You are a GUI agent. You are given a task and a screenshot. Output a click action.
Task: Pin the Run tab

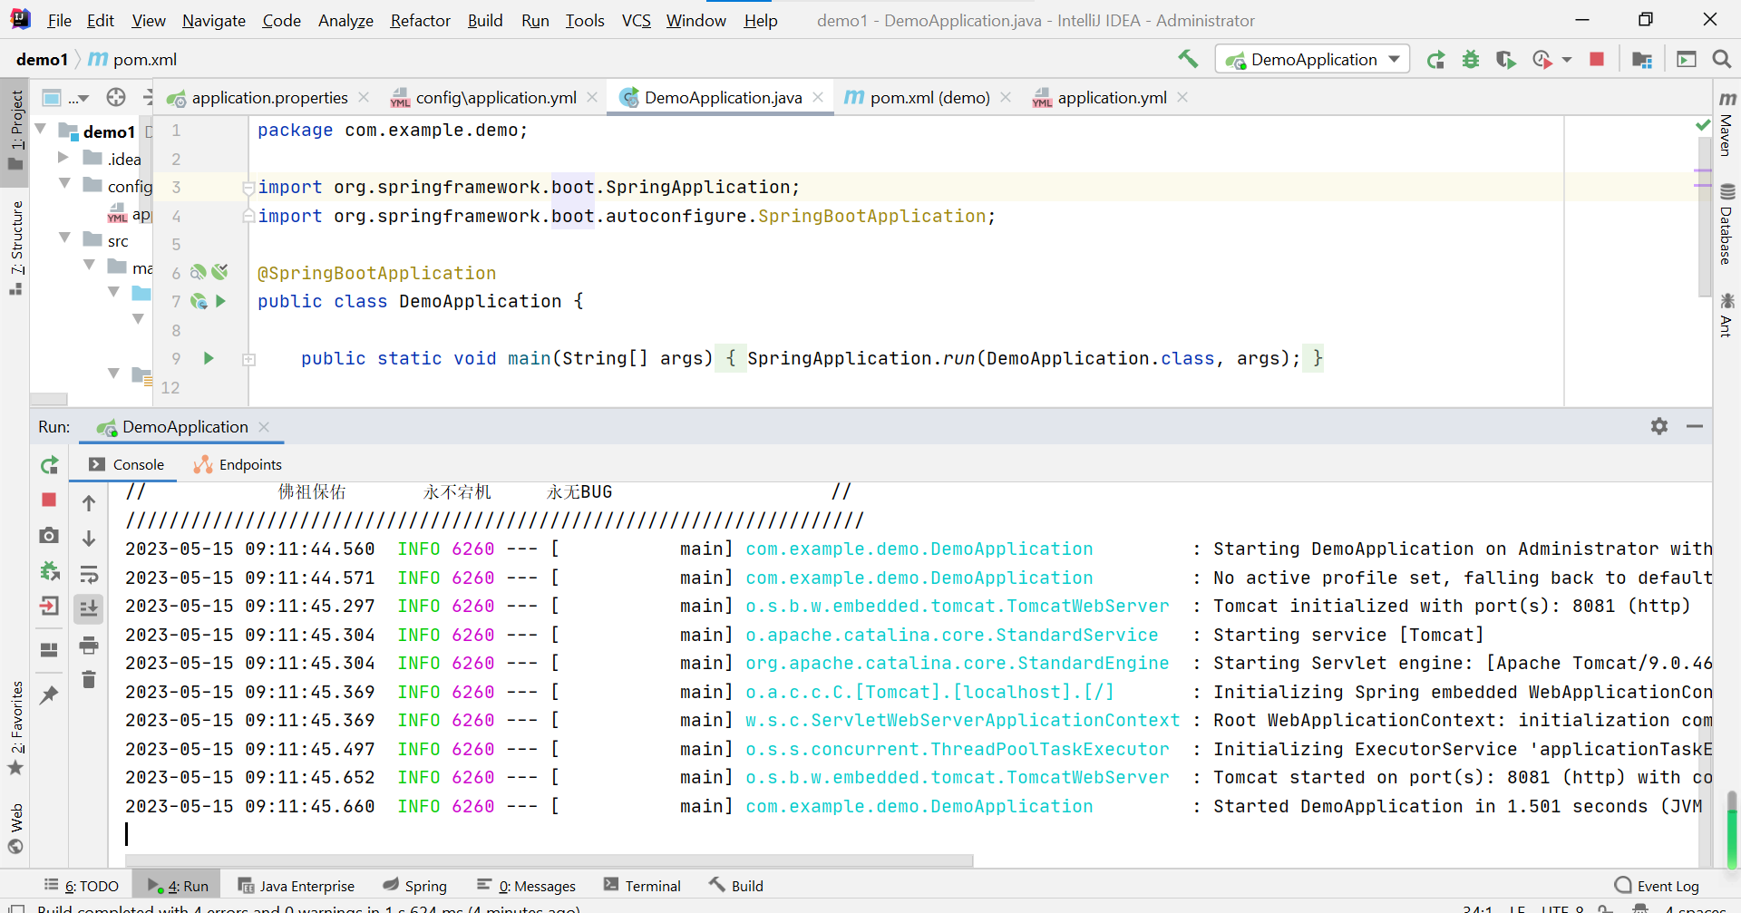49,695
